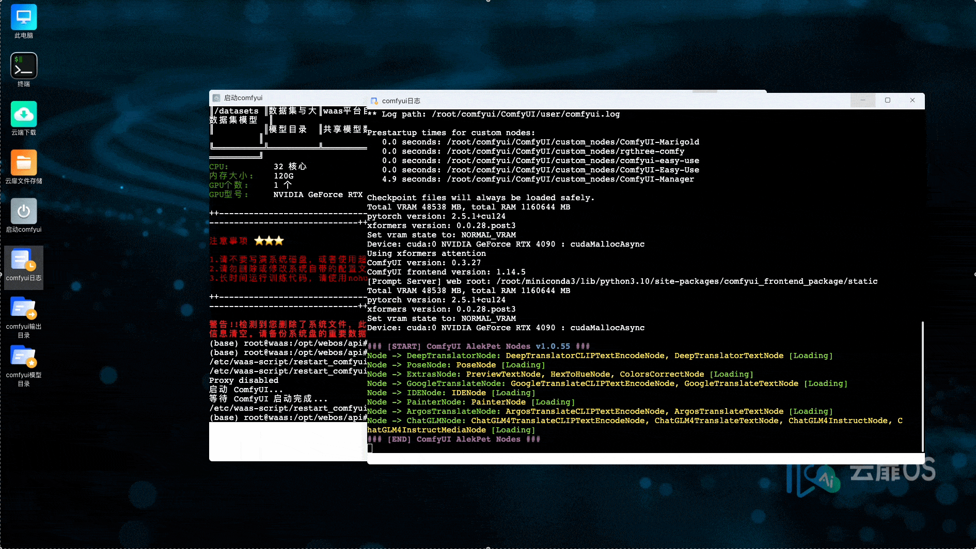Click the '/datasets' cell in left terminal table

pyautogui.click(x=237, y=111)
